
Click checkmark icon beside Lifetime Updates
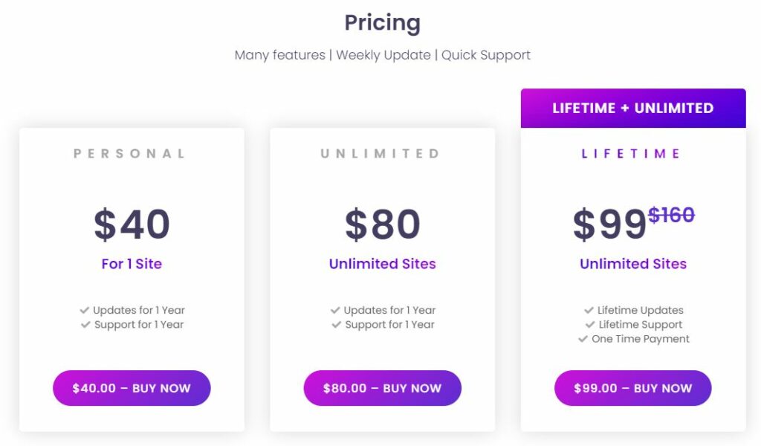pos(589,310)
